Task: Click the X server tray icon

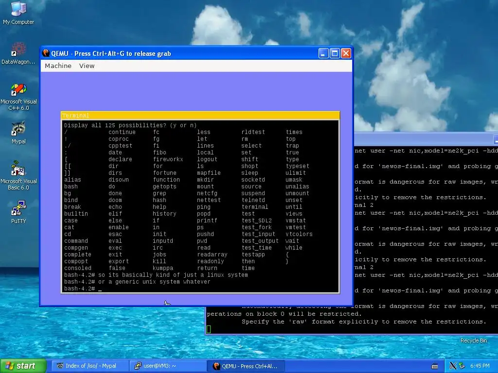Action: point(453,366)
